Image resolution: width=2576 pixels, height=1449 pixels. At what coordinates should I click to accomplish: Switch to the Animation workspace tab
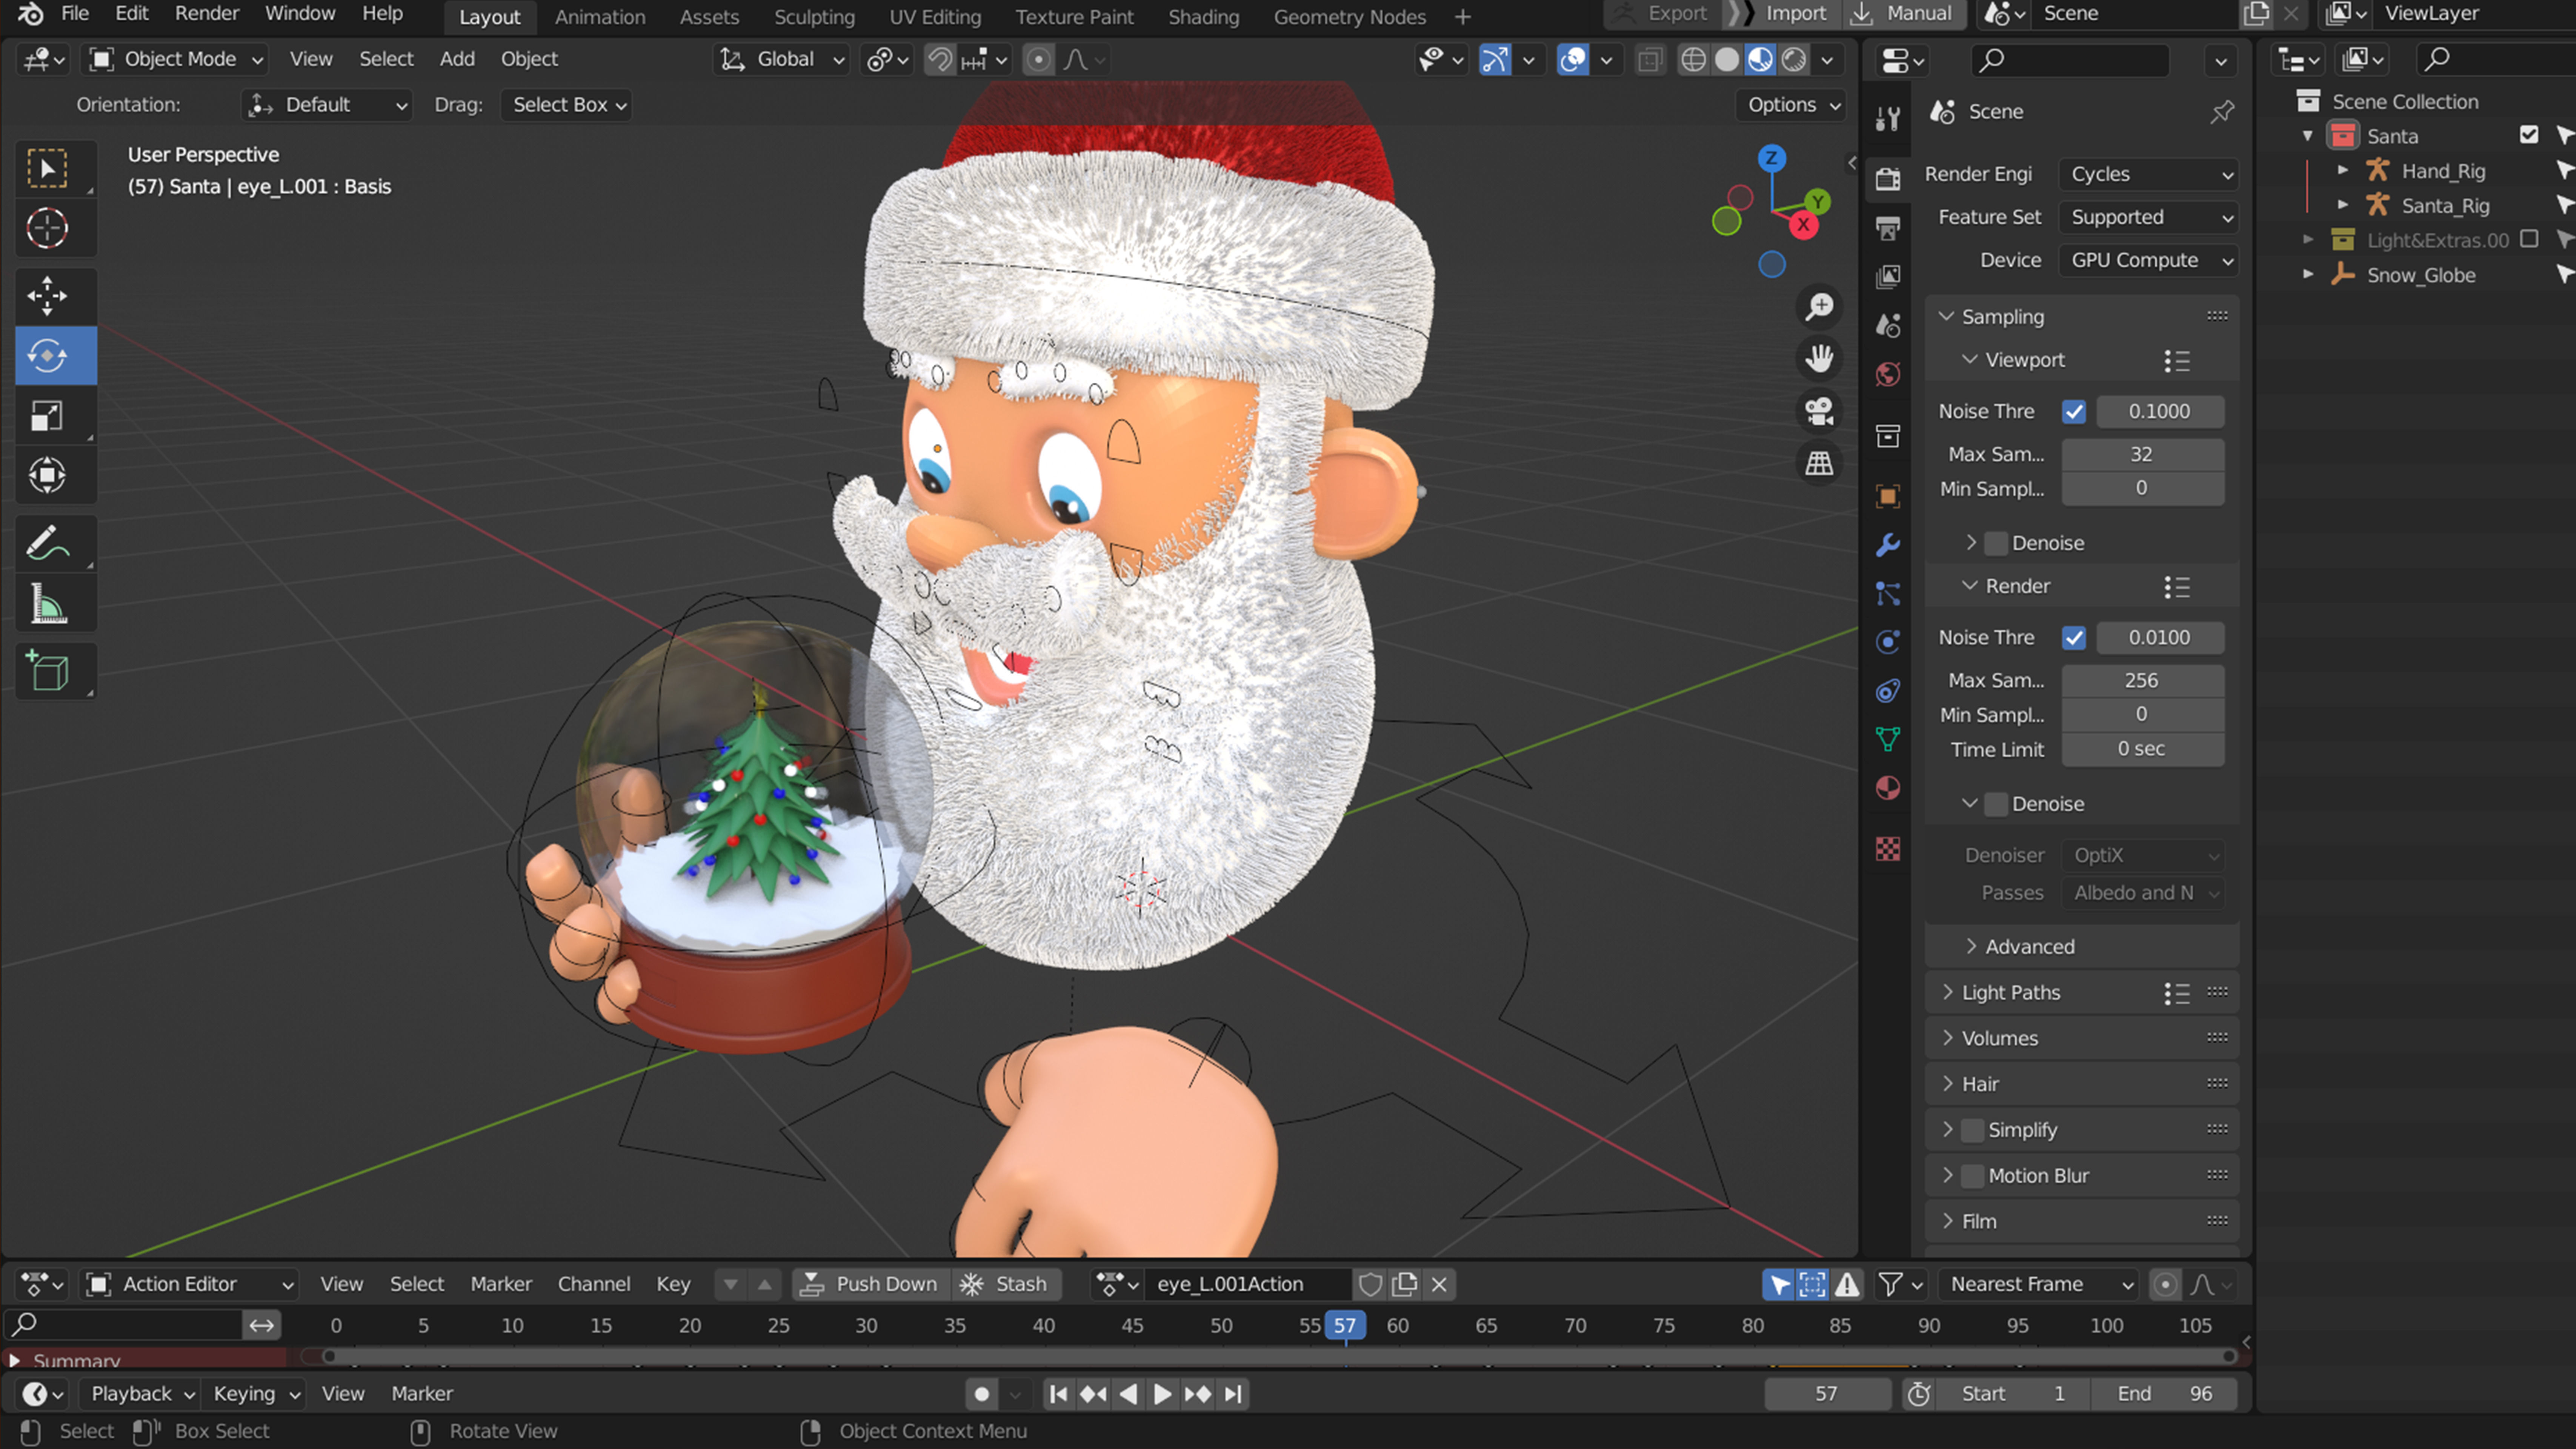tap(600, 17)
